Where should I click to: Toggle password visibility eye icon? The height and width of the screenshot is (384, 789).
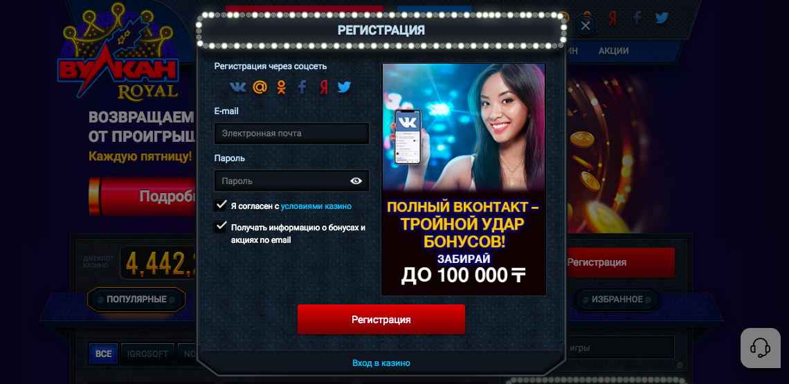point(356,181)
